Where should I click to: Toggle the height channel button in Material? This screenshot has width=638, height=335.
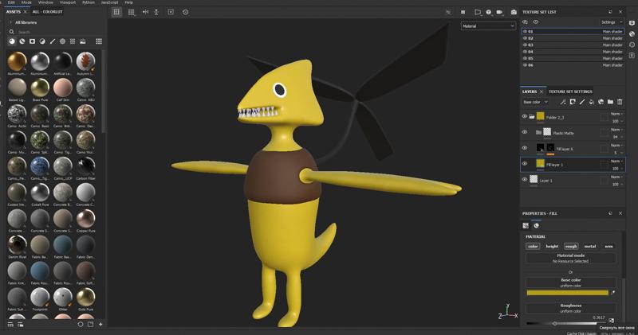click(552, 246)
